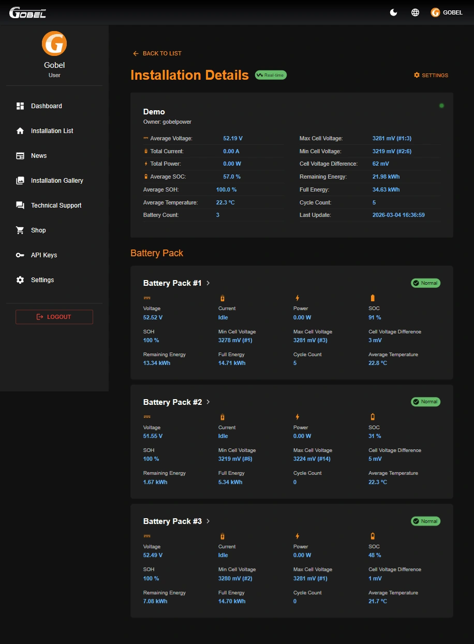Click the Shop cart icon
The width and height of the screenshot is (474, 644).
(x=20, y=230)
